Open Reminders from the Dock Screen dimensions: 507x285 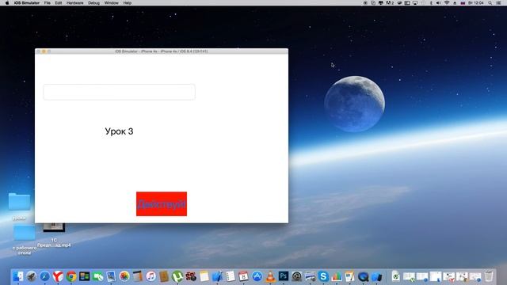coord(231,276)
